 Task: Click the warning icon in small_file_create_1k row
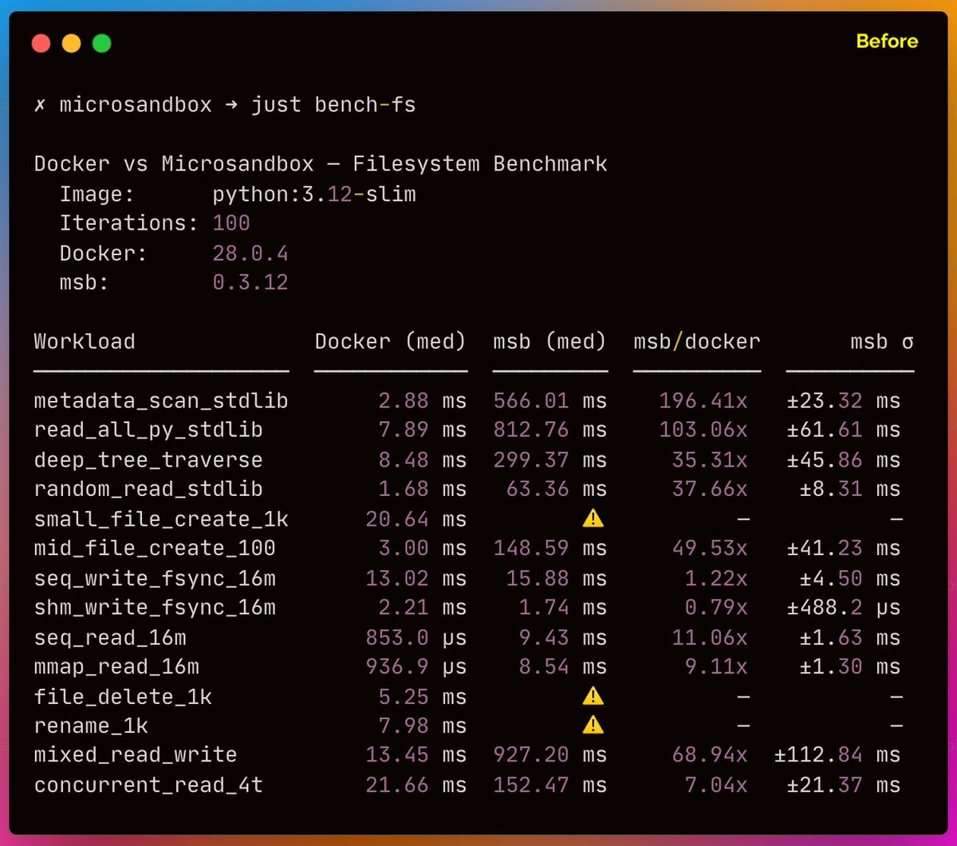pyautogui.click(x=593, y=518)
